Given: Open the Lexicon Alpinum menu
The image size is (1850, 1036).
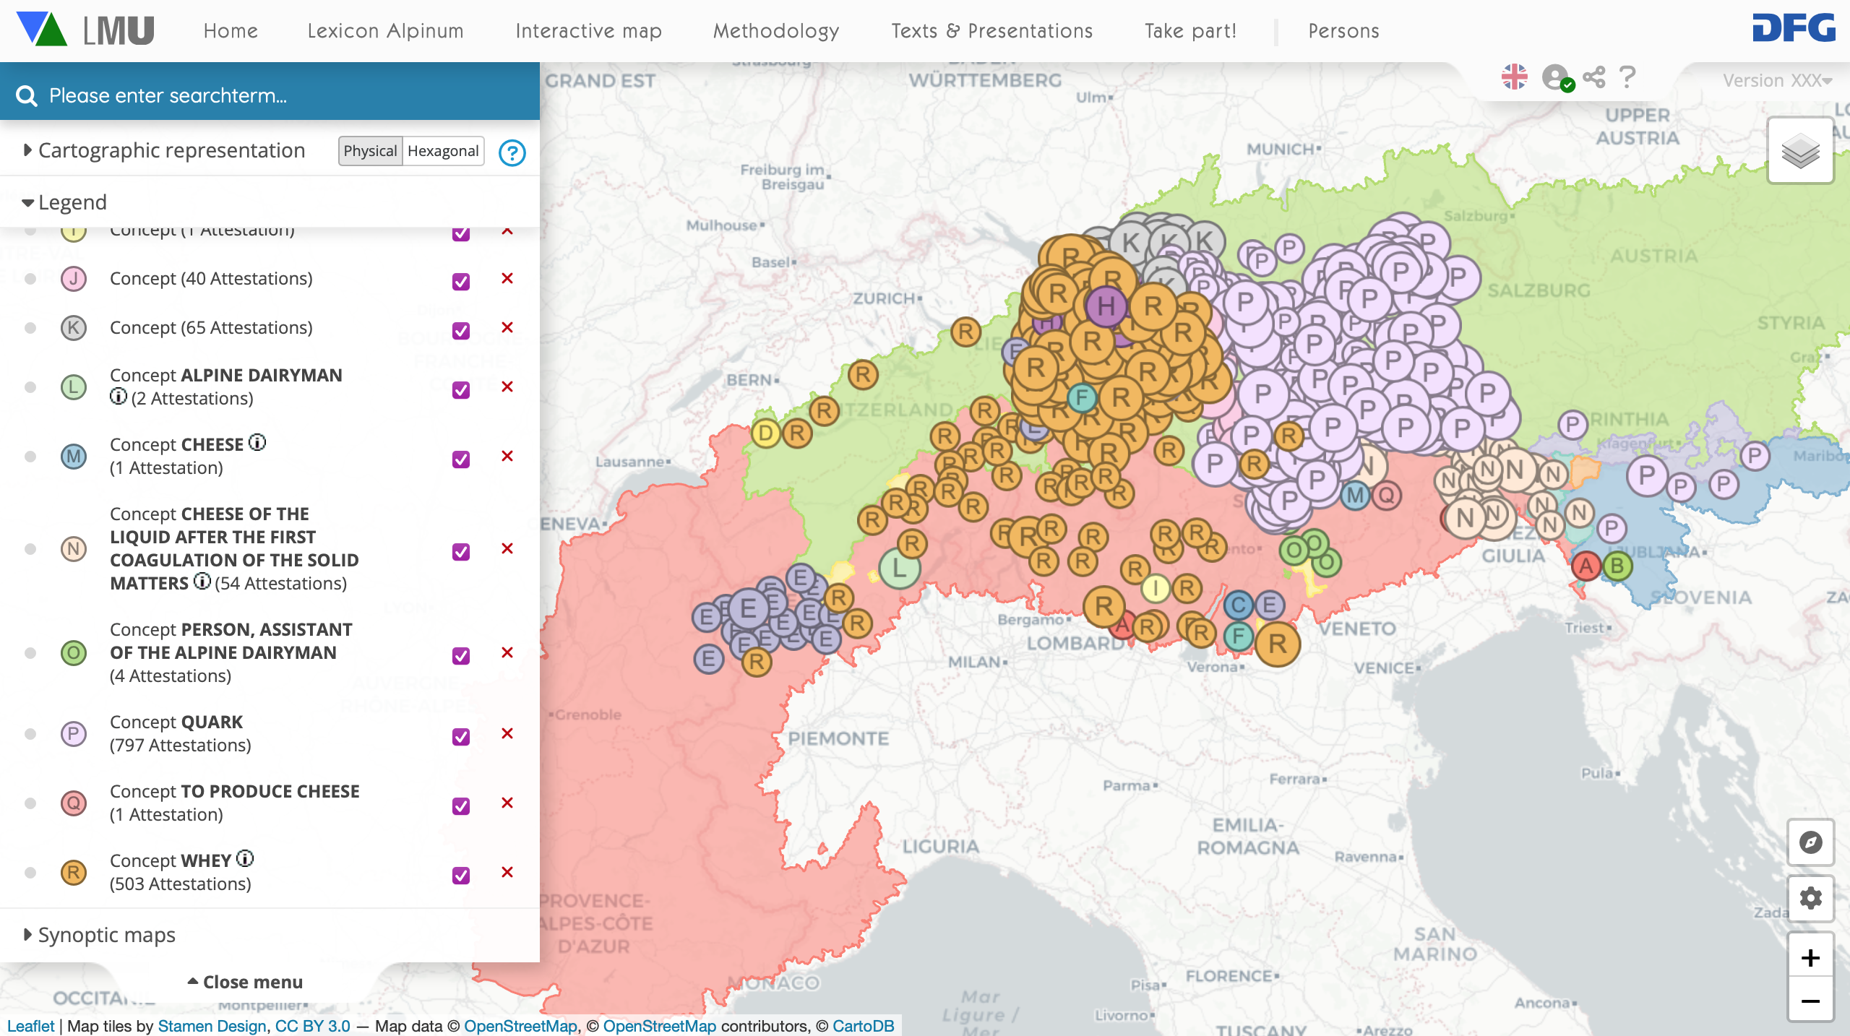Looking at the screenshot, I should point(385,31).
